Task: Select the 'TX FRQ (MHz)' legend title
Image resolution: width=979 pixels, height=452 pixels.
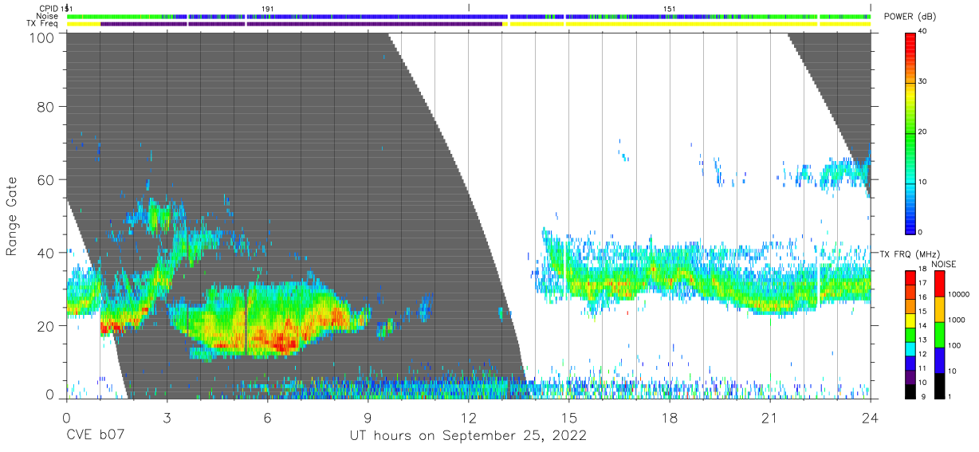Action: [x=908, y=254]
